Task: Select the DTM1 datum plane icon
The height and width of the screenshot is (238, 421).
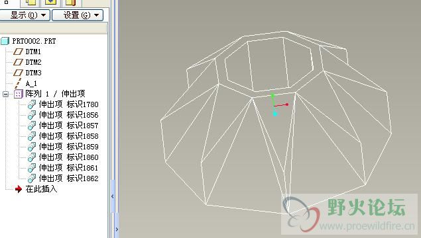Action: click(x=19, y=52)
